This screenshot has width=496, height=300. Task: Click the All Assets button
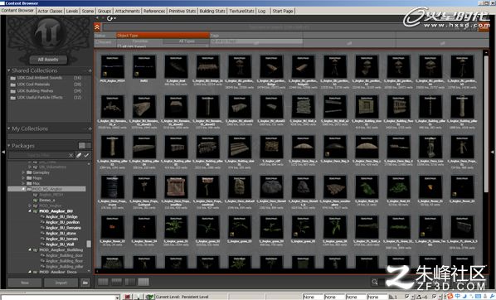(x=48, y=60)
